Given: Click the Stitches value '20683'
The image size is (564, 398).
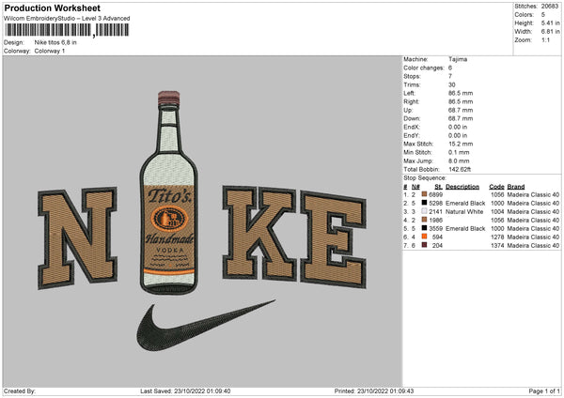Looking at the screenshot, I should click(550, 7).
